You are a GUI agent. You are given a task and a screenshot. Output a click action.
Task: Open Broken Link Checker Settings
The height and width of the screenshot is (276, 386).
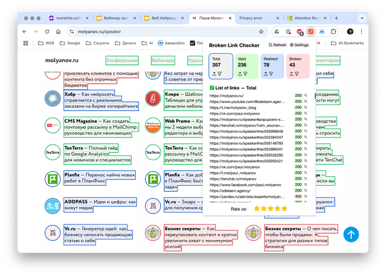tap(299, 45)
